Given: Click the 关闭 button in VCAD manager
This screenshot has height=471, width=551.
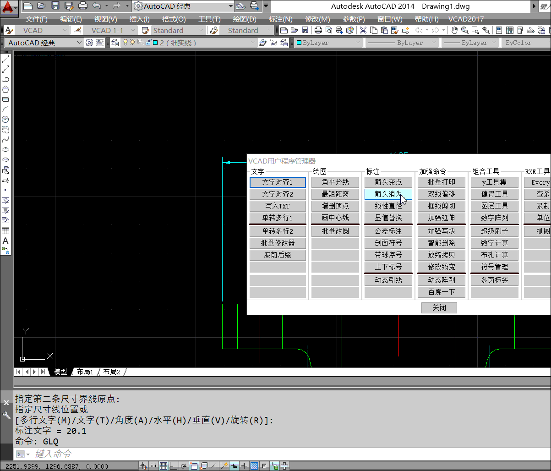Looking at the screenshot, I should pos(439,308).
